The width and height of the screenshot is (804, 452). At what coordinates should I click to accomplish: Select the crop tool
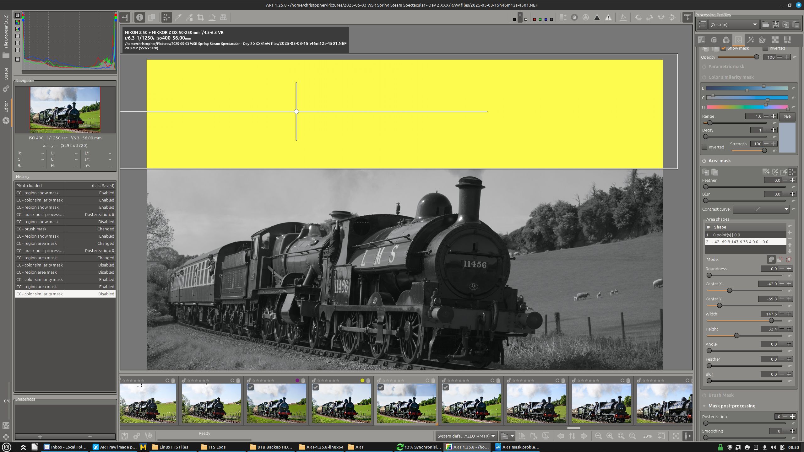[200, 17]
